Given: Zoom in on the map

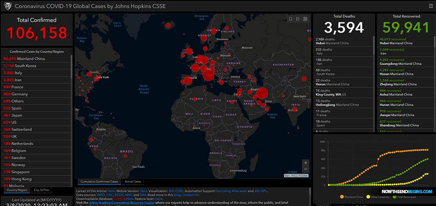Looking at the screenshot, I should tap(306, 163).
